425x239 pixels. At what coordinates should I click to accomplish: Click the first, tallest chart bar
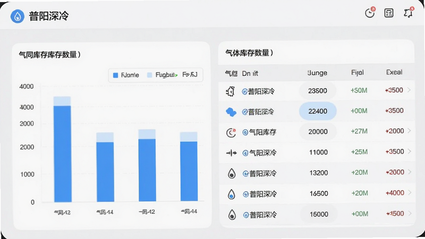coord(62,149)
